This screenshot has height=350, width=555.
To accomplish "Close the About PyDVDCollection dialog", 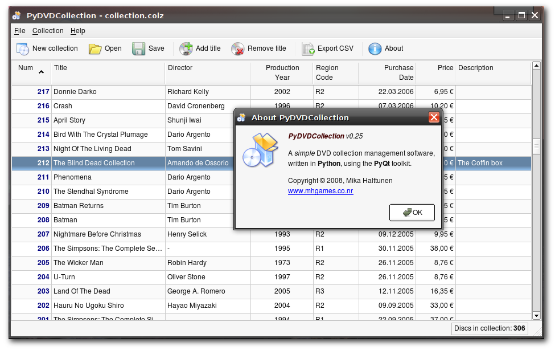I will [434, 117].
